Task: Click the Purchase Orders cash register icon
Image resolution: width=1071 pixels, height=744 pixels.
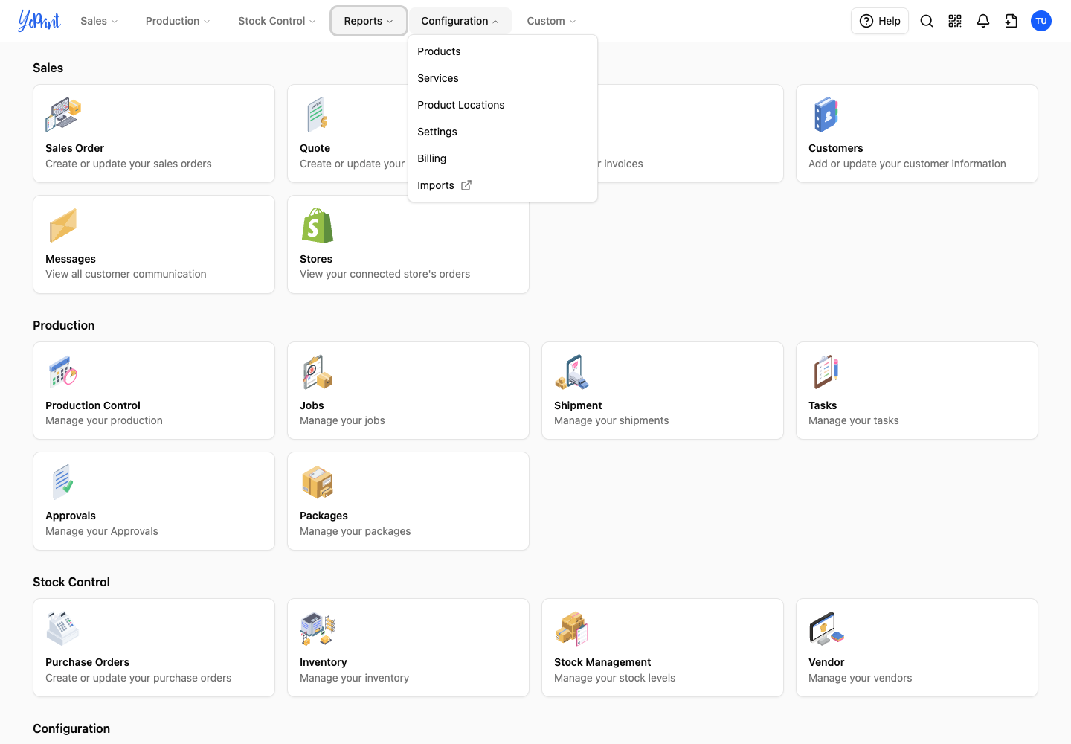Action: [x=63, y=629]
